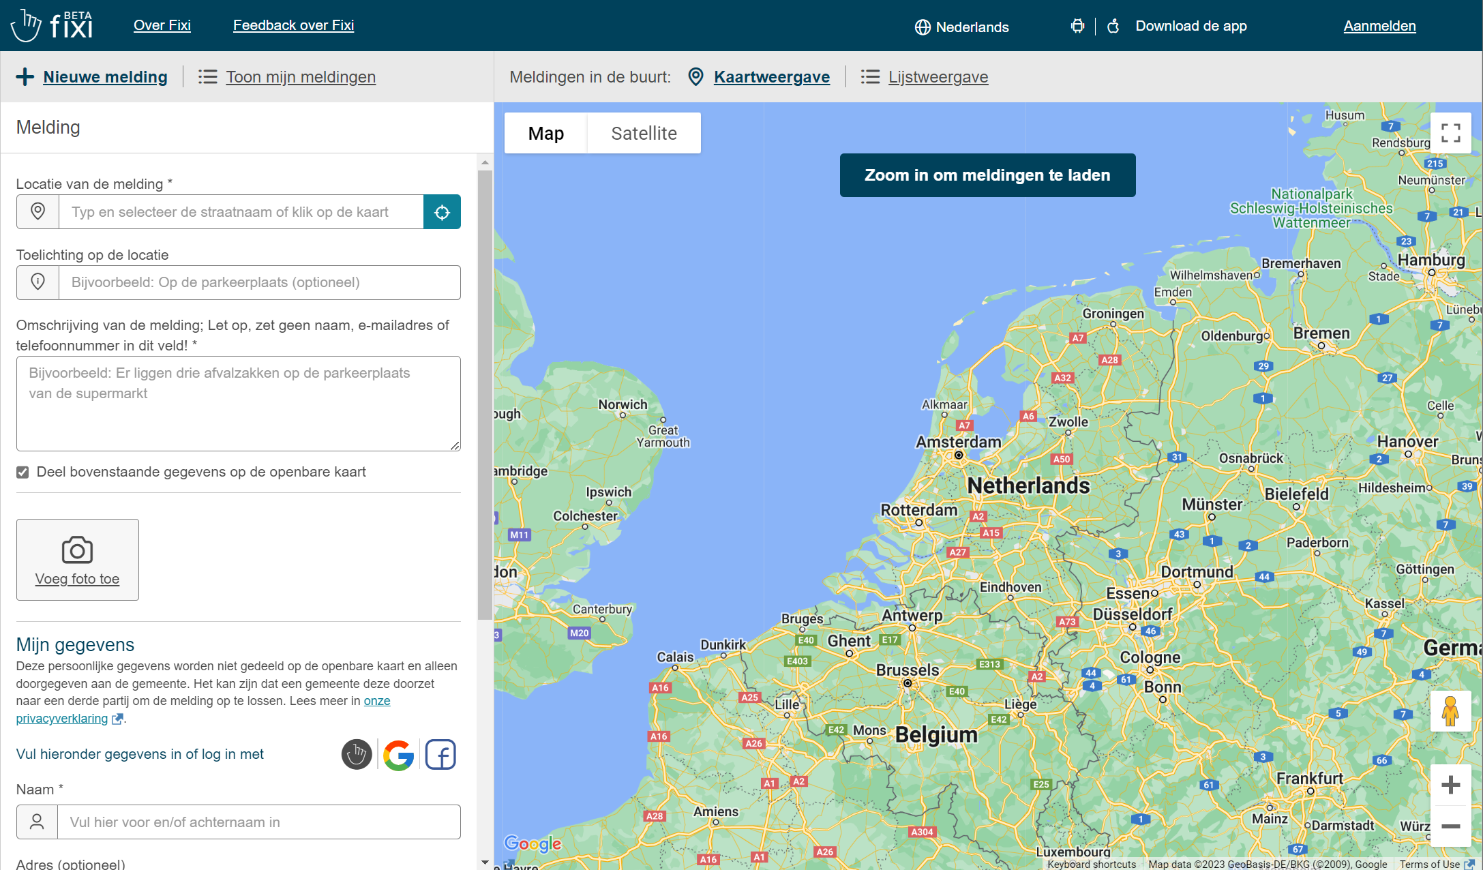This screenshot has width=1483, height=870.
Task: Click the Google login icon
Action: pyautogui.click(x=398, y=754)
